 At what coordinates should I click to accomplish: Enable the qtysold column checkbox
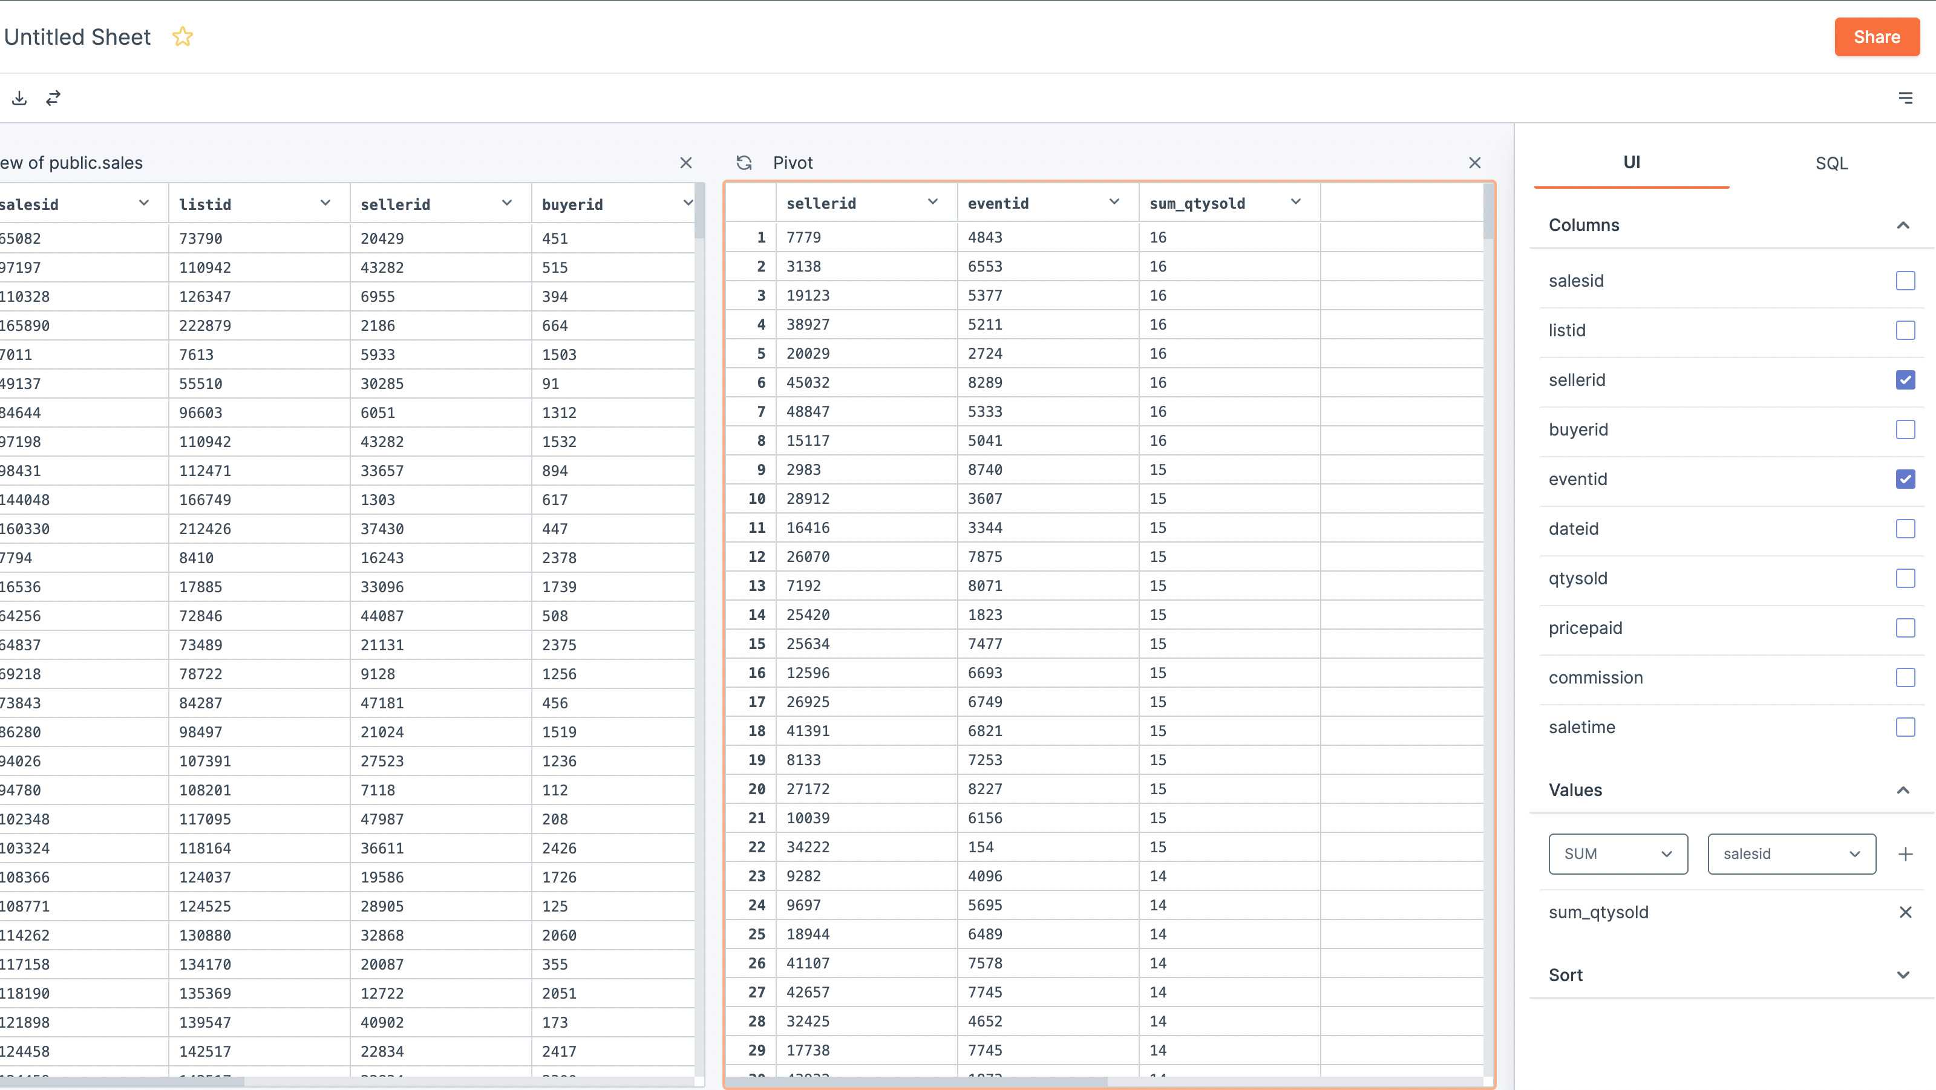pyautogui.click(x=1905, y=578)
